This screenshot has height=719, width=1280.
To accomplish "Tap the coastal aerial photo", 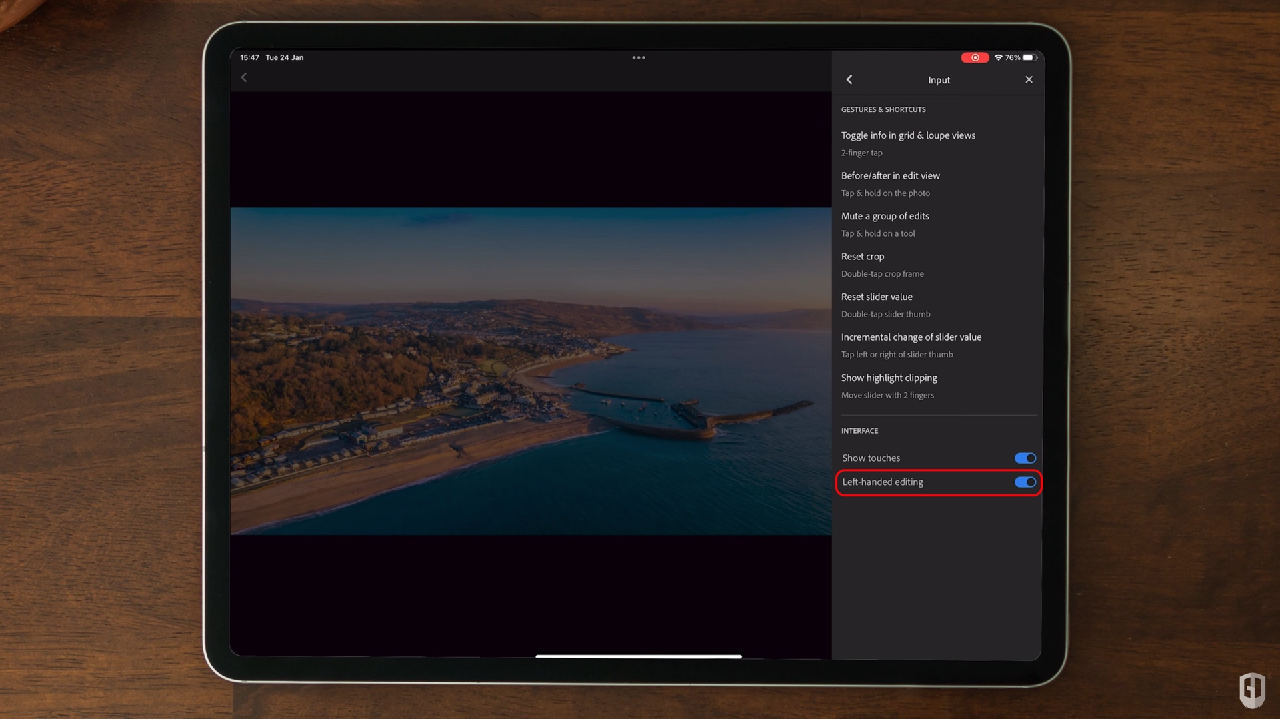I will click(531, 371).
